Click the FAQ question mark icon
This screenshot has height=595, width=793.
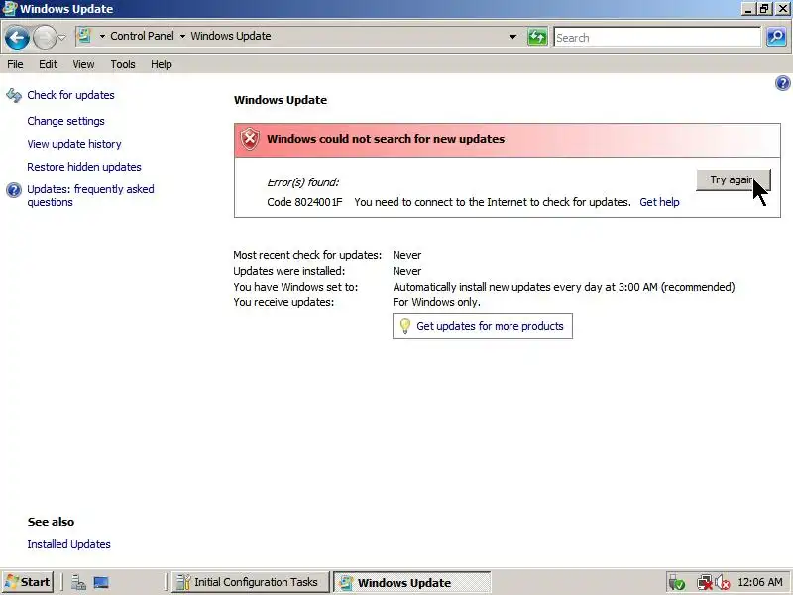point(14,190)
